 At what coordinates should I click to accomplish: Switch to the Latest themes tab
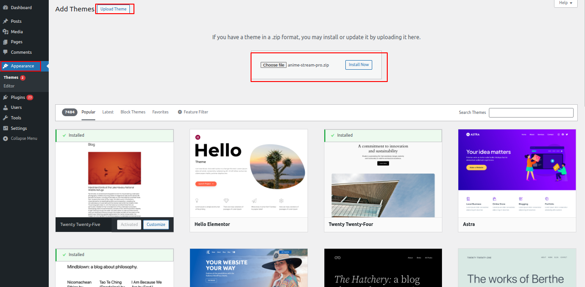pyautogui.click(x=108, y=112)
